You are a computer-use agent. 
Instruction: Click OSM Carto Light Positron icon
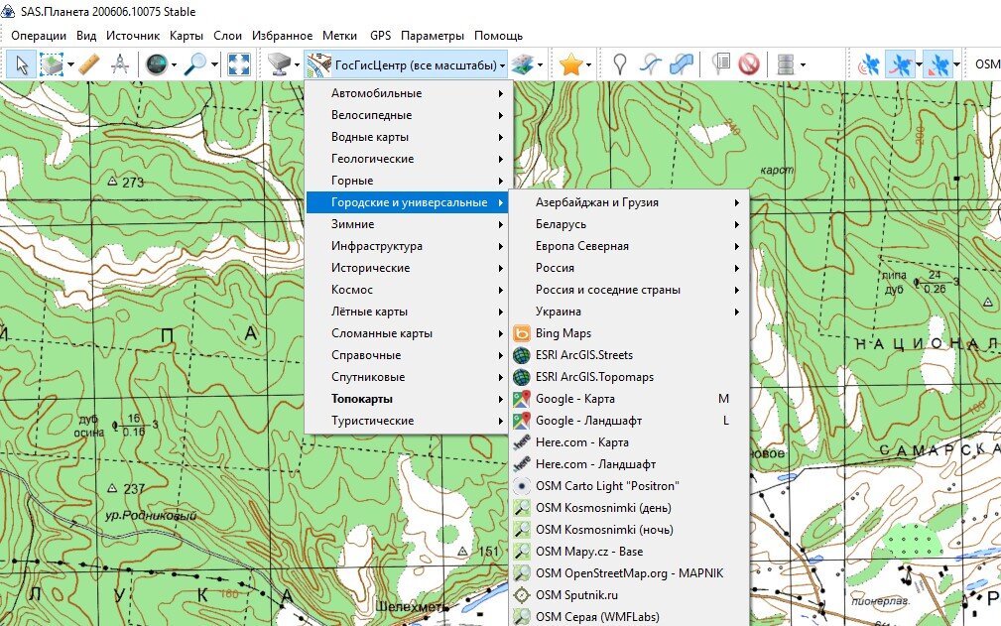coord(522,486)
